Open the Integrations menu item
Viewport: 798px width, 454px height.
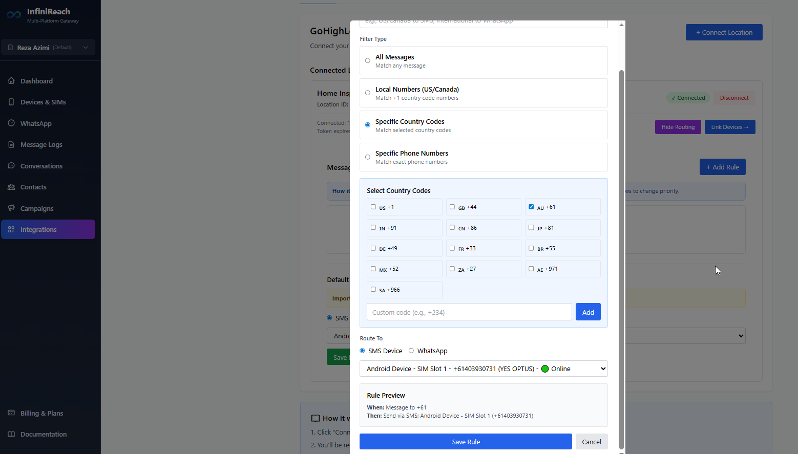tap(48, 229)
